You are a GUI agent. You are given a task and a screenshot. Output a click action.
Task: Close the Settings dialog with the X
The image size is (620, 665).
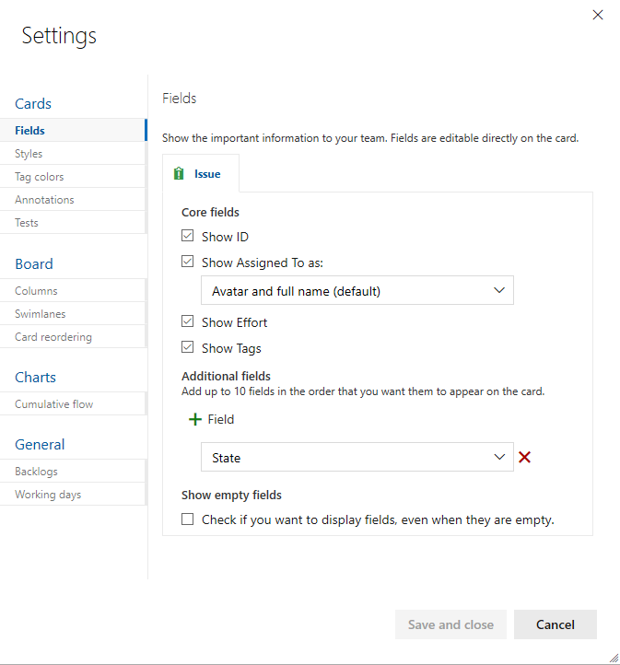click(x=598, y=15)
